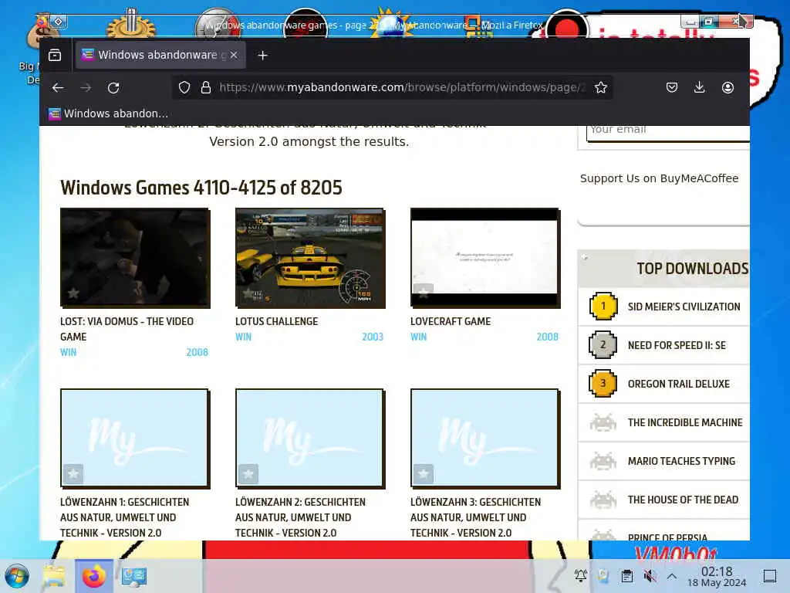The width and height of the screenshot is (790, 593).
Task: Open Löwenzahn 2: Geschichten title link
Action: [300, 517]
